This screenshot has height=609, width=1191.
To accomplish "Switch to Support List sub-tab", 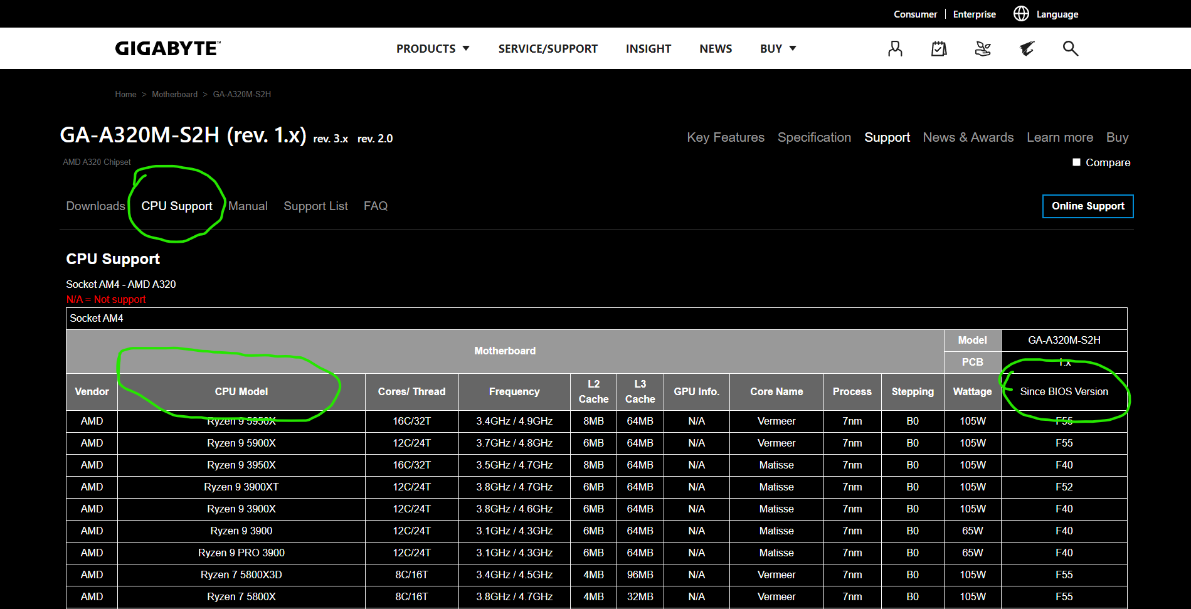I will tap(315, 206).
